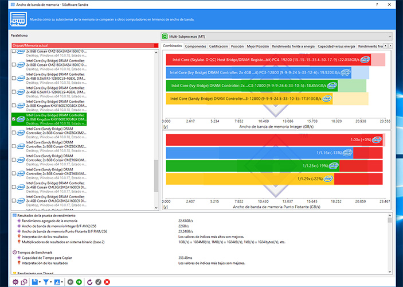Switch to the Componentes tab

pos(195,46)
